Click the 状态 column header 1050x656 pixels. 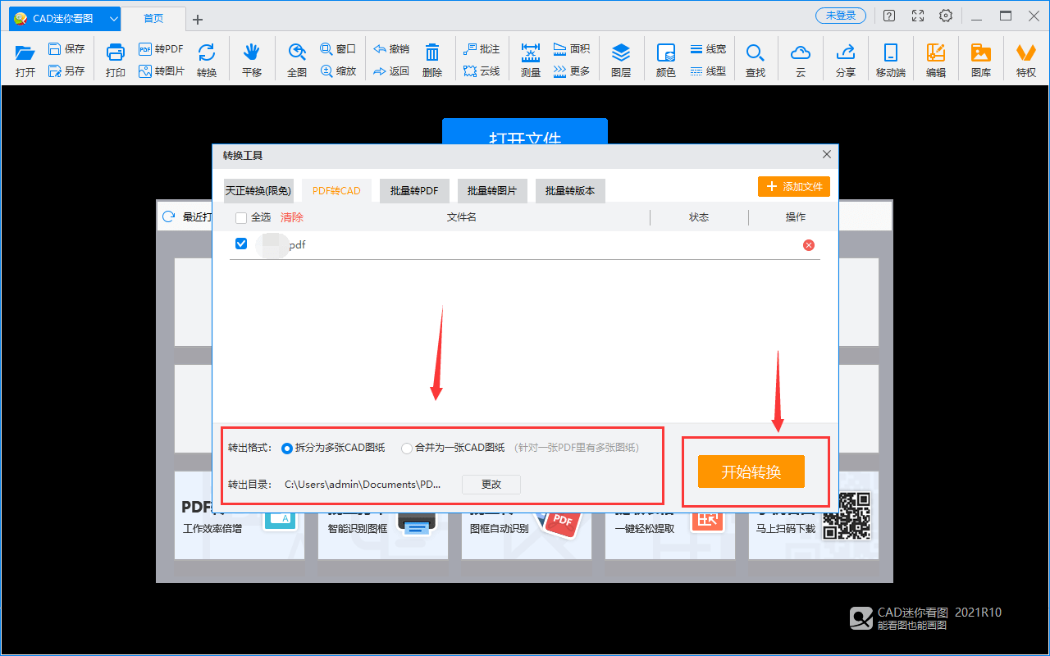coord(699,217)
